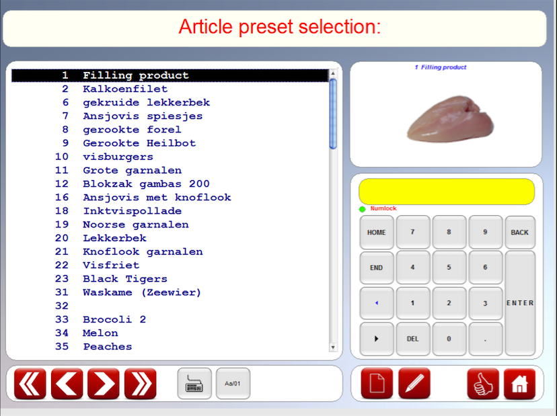
Task: Go to previous page with single-left arrow
Action: click(x=67, y=384)
